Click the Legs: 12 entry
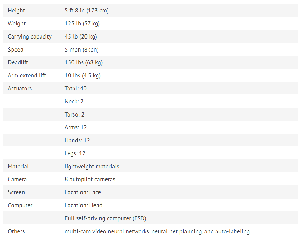301x238 pixels. point(75,153)
